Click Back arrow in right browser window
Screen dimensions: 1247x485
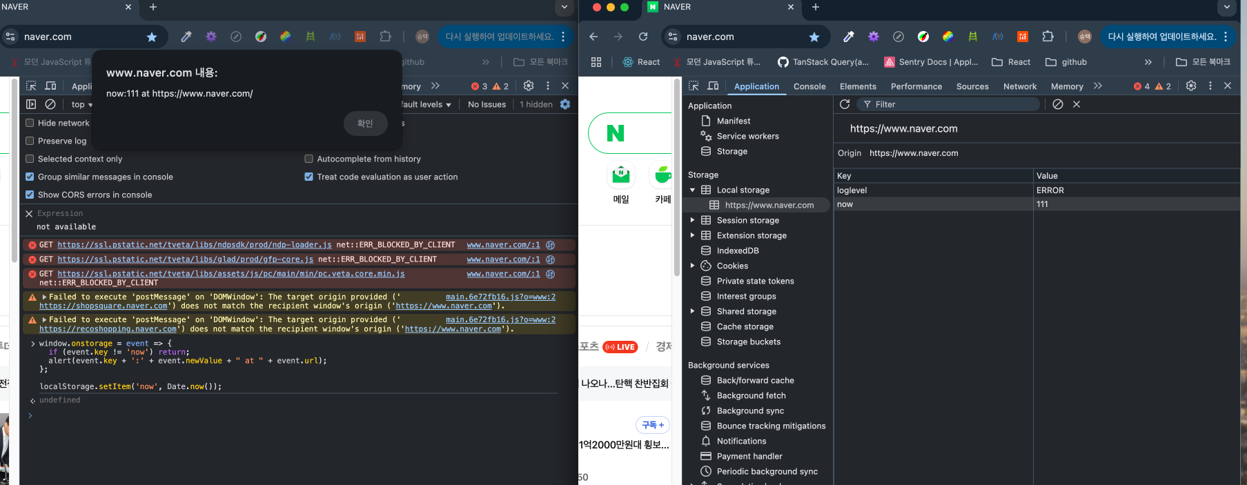coord(593,37)
